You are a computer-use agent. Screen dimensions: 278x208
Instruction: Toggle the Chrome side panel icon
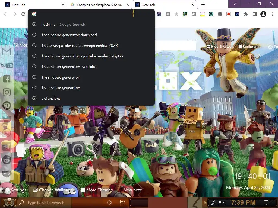[255, 14]
